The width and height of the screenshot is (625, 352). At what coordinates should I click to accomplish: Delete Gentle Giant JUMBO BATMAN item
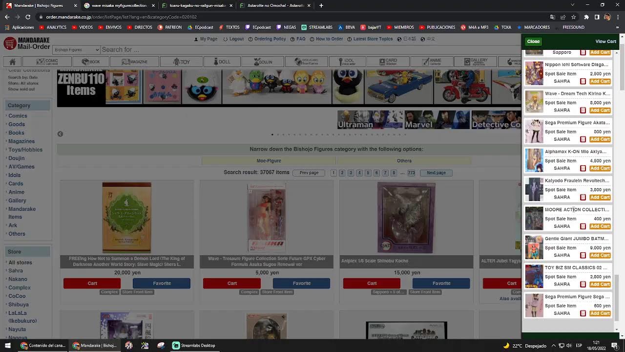(583, 255)
